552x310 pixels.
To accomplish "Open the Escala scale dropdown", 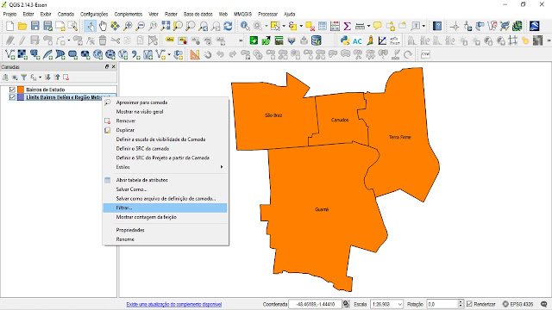I will tap(399, 304).
